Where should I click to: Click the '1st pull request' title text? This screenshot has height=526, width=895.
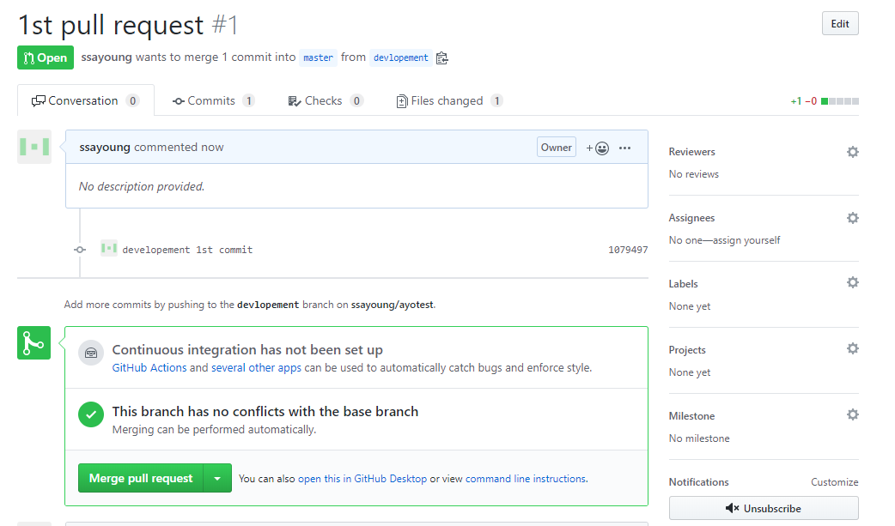[x=111, y=25]
